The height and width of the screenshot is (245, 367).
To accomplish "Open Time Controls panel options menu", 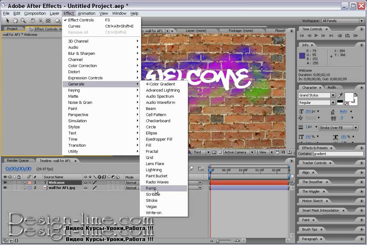I will pos(362,29).
